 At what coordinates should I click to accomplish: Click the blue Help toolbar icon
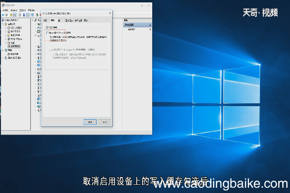[24, 15]
